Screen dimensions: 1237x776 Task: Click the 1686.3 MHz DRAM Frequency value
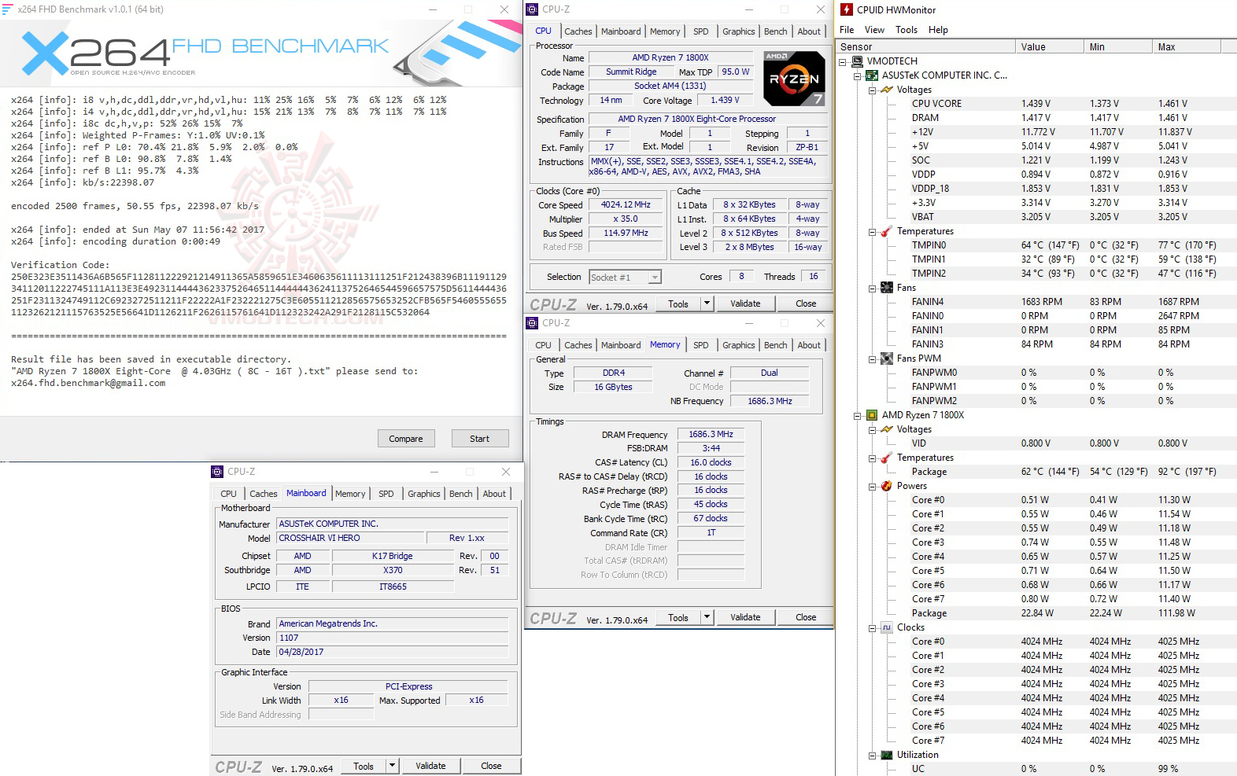coord(711,434)
